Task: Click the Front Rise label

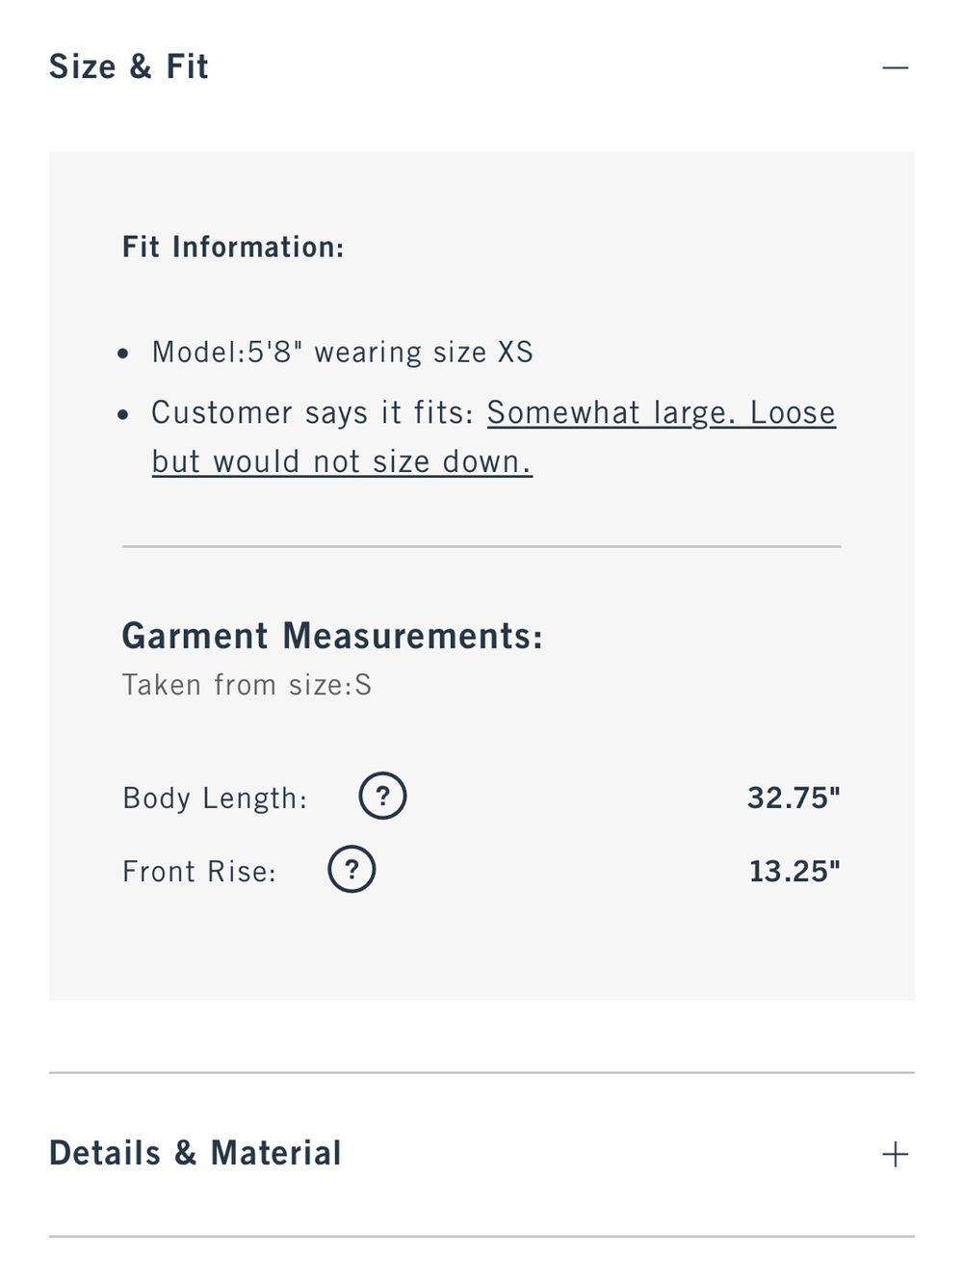Action: tap(199, 871)
